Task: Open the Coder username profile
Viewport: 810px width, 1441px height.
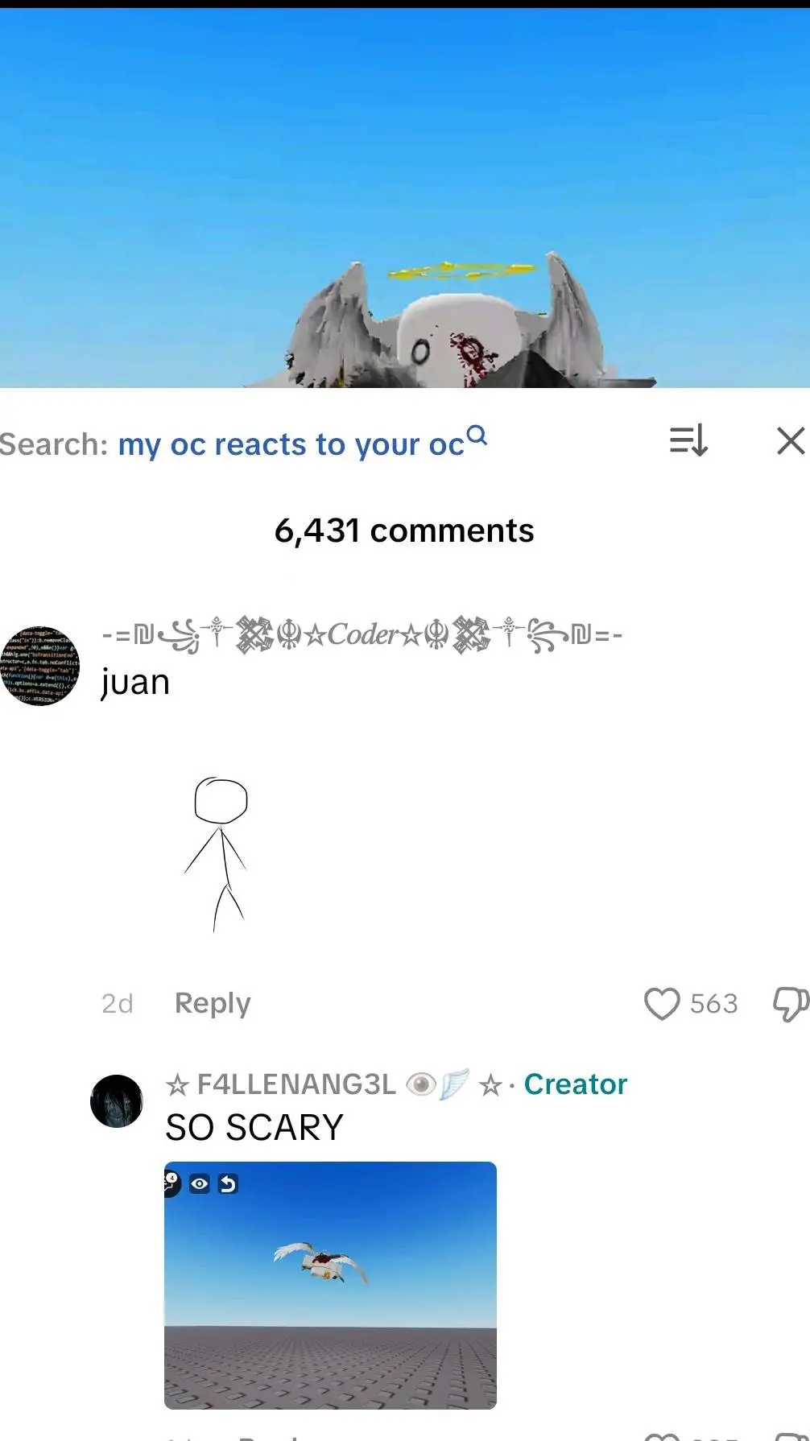Action: [362, 634]
